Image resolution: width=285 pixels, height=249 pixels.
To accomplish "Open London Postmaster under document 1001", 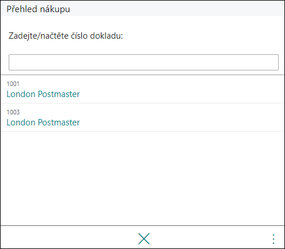I will point(43,94).
